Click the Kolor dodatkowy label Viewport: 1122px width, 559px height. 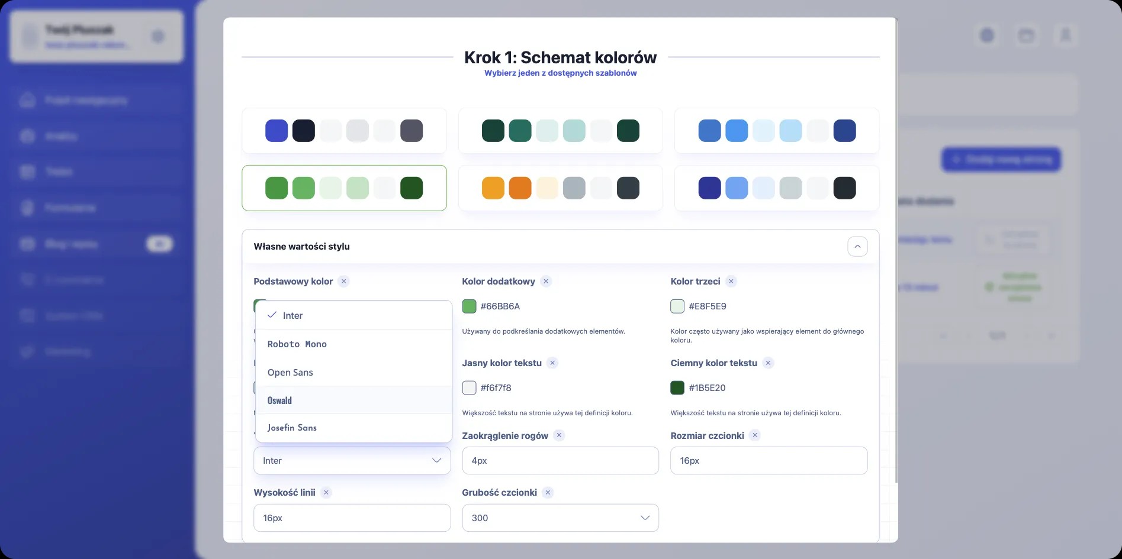pyautogui.click(x=499, y=282)
